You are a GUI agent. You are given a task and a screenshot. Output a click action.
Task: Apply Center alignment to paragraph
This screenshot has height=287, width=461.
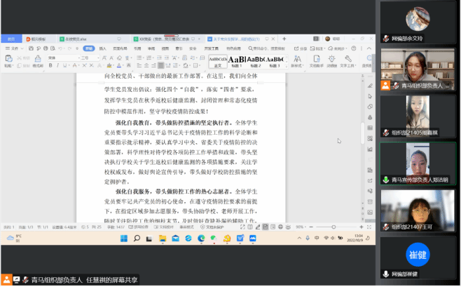pyautogui.click(x=146, y=65)
